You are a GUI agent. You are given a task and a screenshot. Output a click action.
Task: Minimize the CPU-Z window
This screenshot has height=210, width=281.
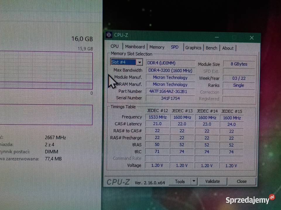pyautogui.click(x=217, y=37)
